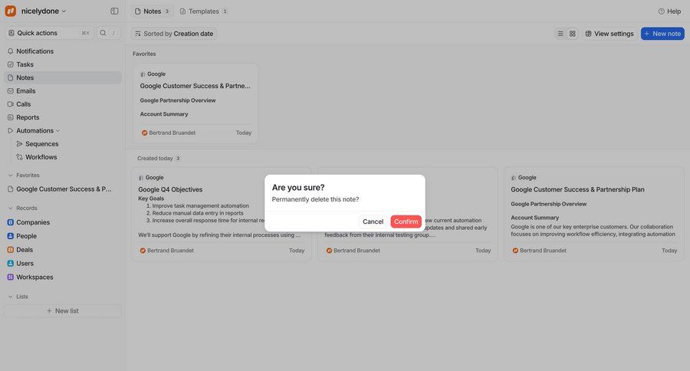Click Bertrand Bruandet on Q4 Objectives card
The image size is (690, 371).
[x=167, y=251]
